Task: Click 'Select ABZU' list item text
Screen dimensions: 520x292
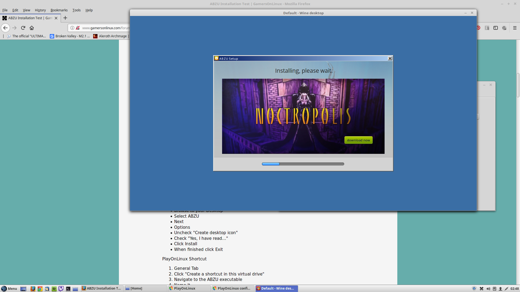Action: [x=186, y=216]
